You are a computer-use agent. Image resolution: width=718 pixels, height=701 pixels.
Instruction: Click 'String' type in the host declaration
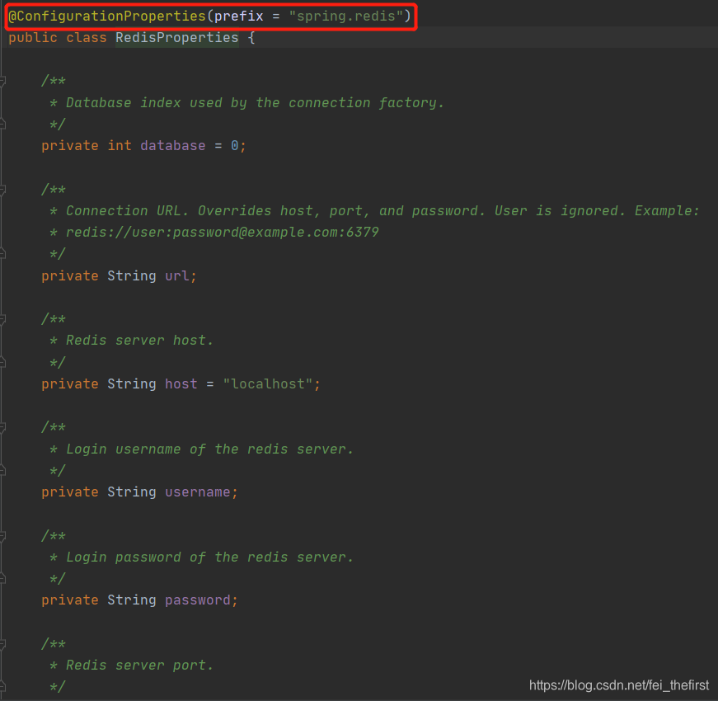coord(131,384)
